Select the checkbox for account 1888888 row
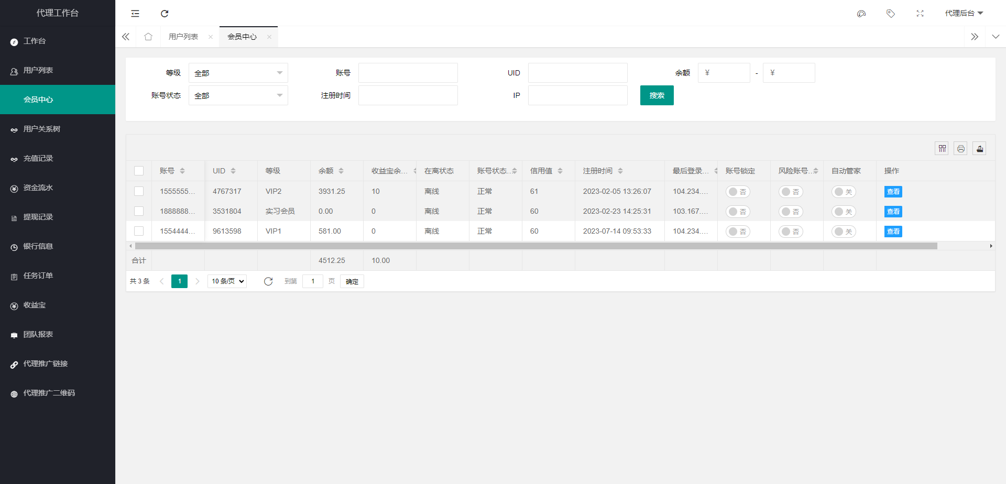 coord(139,211)
